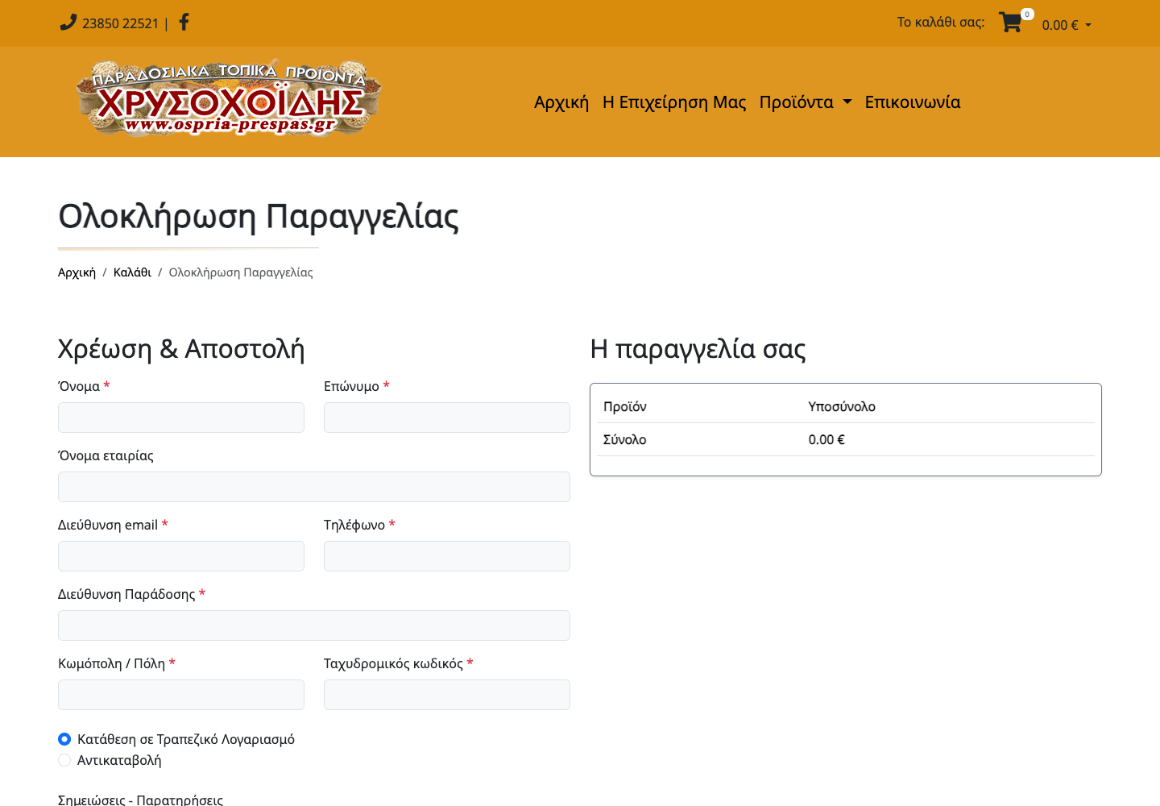Screen dimensions: 1160x806
Task: Click the Σύνολο row label
Action: pos(625,440)
